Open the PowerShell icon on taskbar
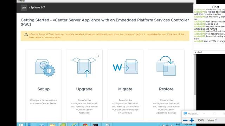This screenshot has height=126, width=225. [42, 125]
